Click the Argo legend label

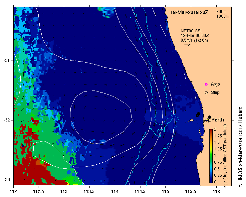coord(215,84)
